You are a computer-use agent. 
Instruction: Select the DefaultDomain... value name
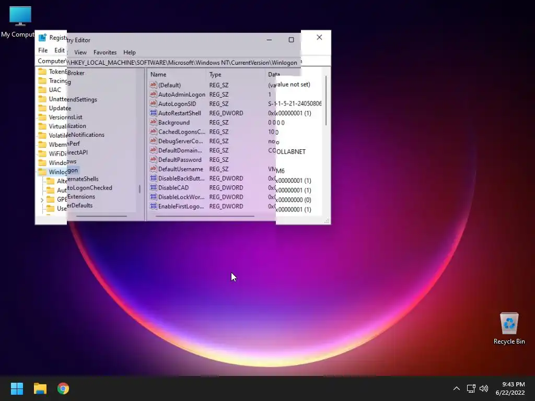180,150
